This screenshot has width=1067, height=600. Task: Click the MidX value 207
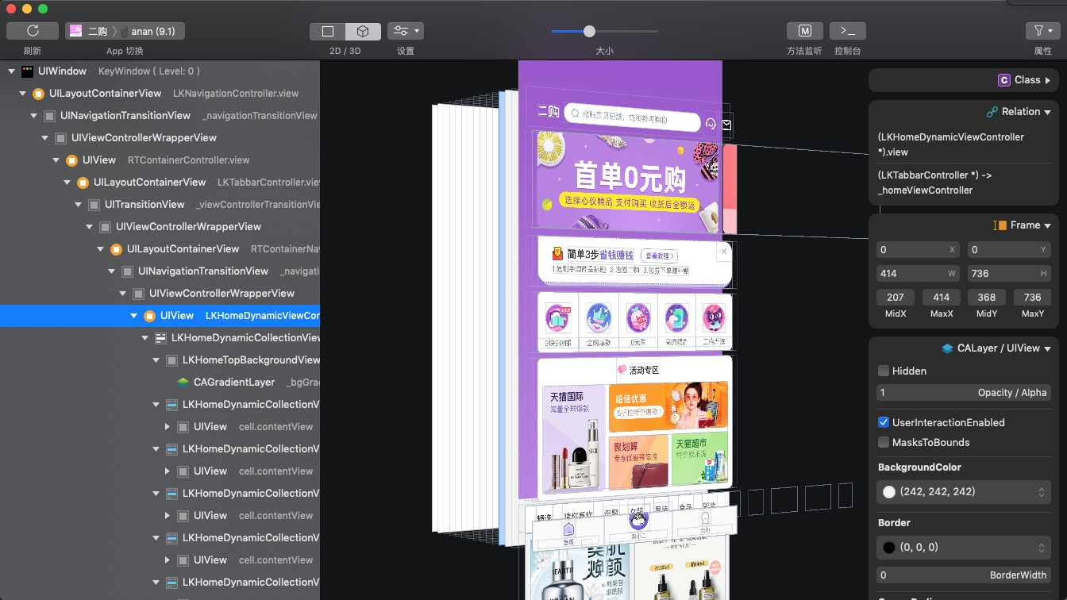click(x=896, y=297)
